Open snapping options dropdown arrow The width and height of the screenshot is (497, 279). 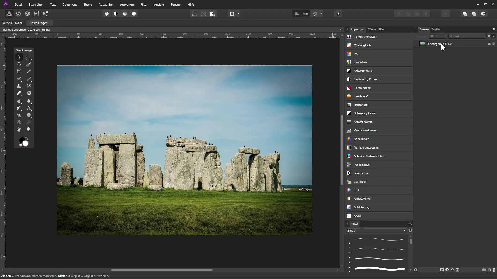[x=321, y=14]
